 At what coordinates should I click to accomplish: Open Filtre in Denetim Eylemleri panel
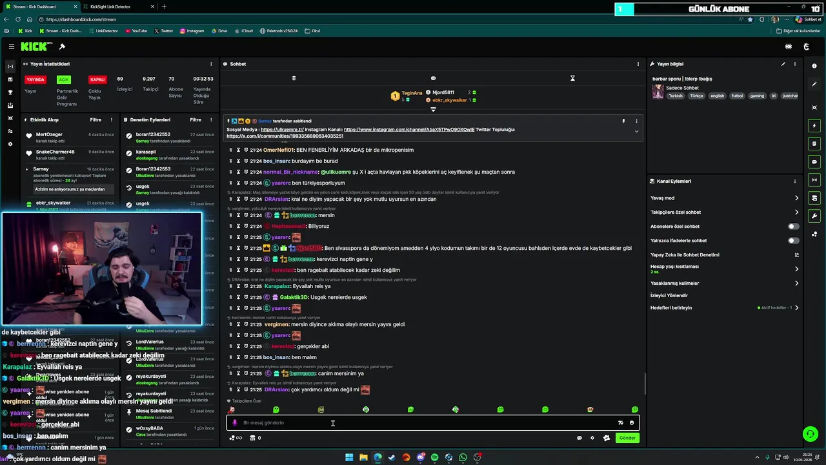click(196, 119)
